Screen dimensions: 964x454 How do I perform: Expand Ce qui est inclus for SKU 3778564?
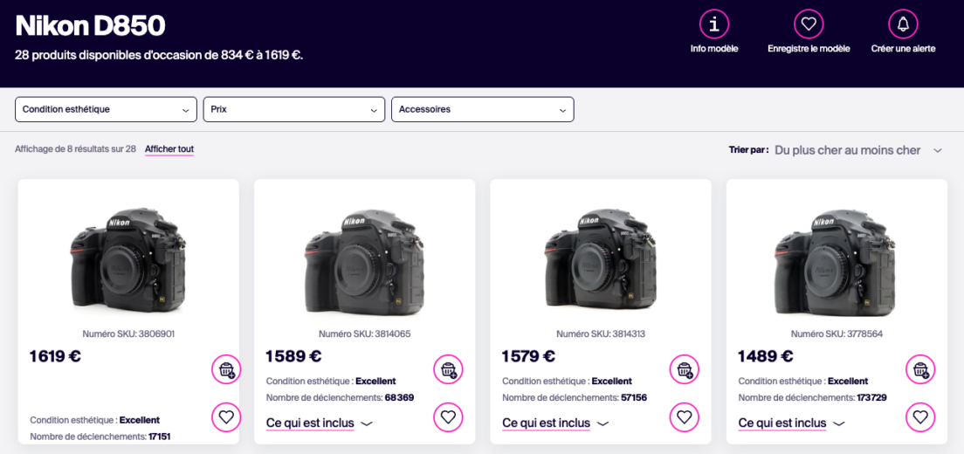point(790,423)
